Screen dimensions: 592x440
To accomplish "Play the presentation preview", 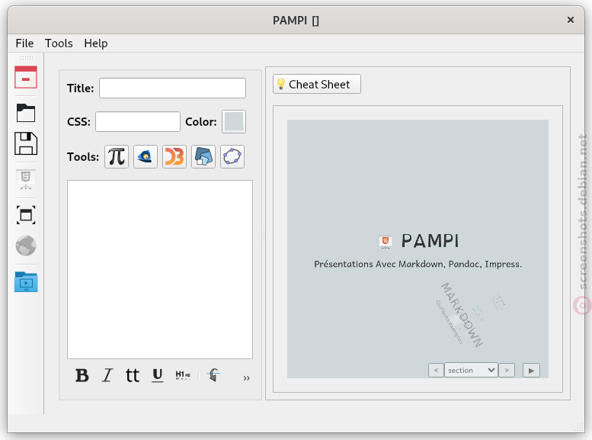I will click(x=531, y=370).
